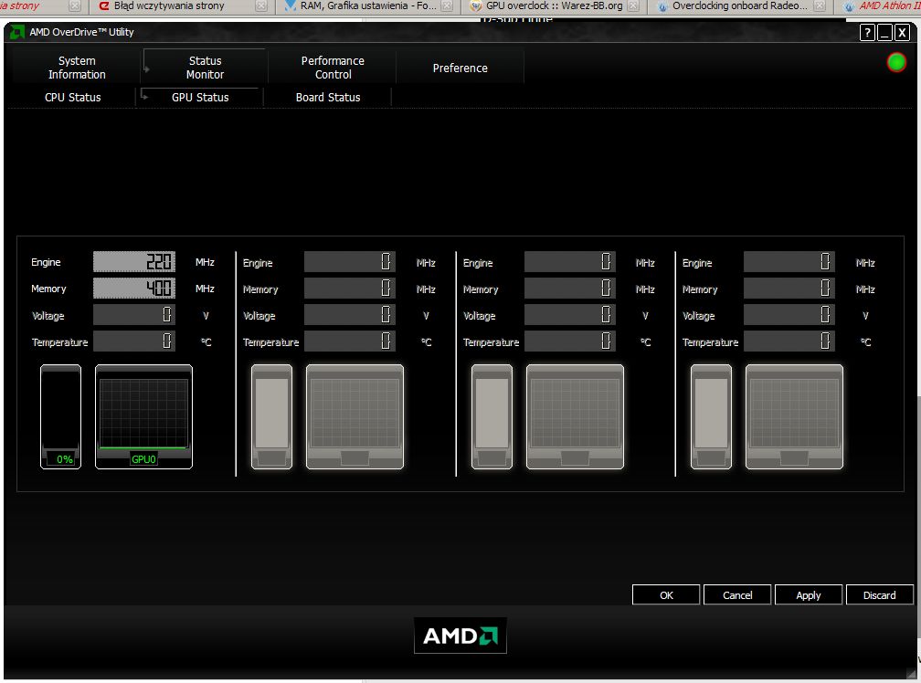Open the Performance Control tab
Viewport: 921px width, 683px height.
(x=333, y=68)
